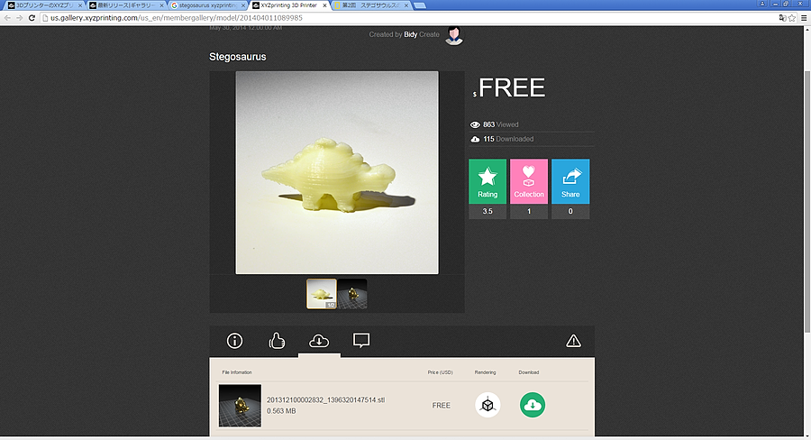Click the STL file thumbnail in file list
This screenshot has height=440, width=811.
click(240, 405)
